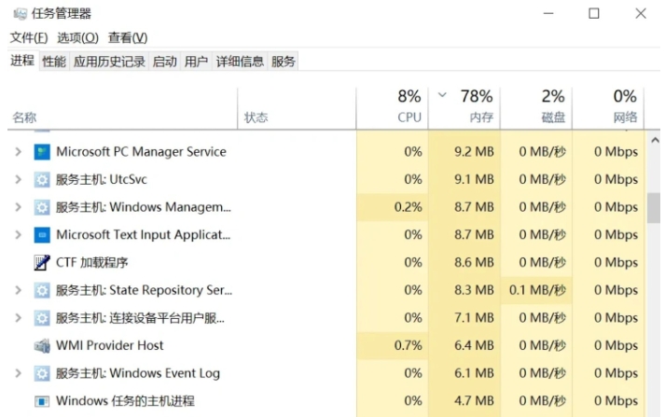Expand 服务主机: State Repository Service row
This screenshot has width=665, height=417.
coord(19,290)
